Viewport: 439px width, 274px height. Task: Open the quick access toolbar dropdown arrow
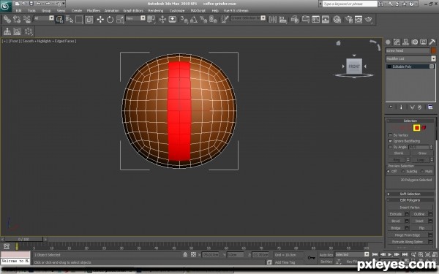click(x=64, y=4)
